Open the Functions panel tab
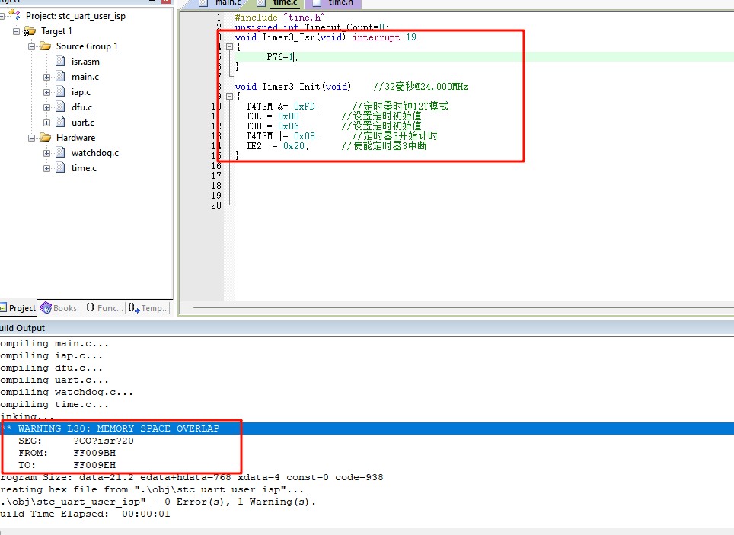 click(104, 308)
